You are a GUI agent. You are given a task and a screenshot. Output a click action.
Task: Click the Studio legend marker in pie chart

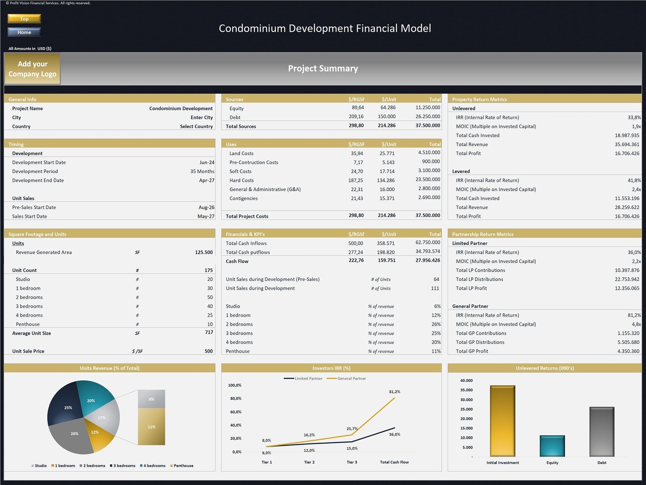(x=33, y=466)
